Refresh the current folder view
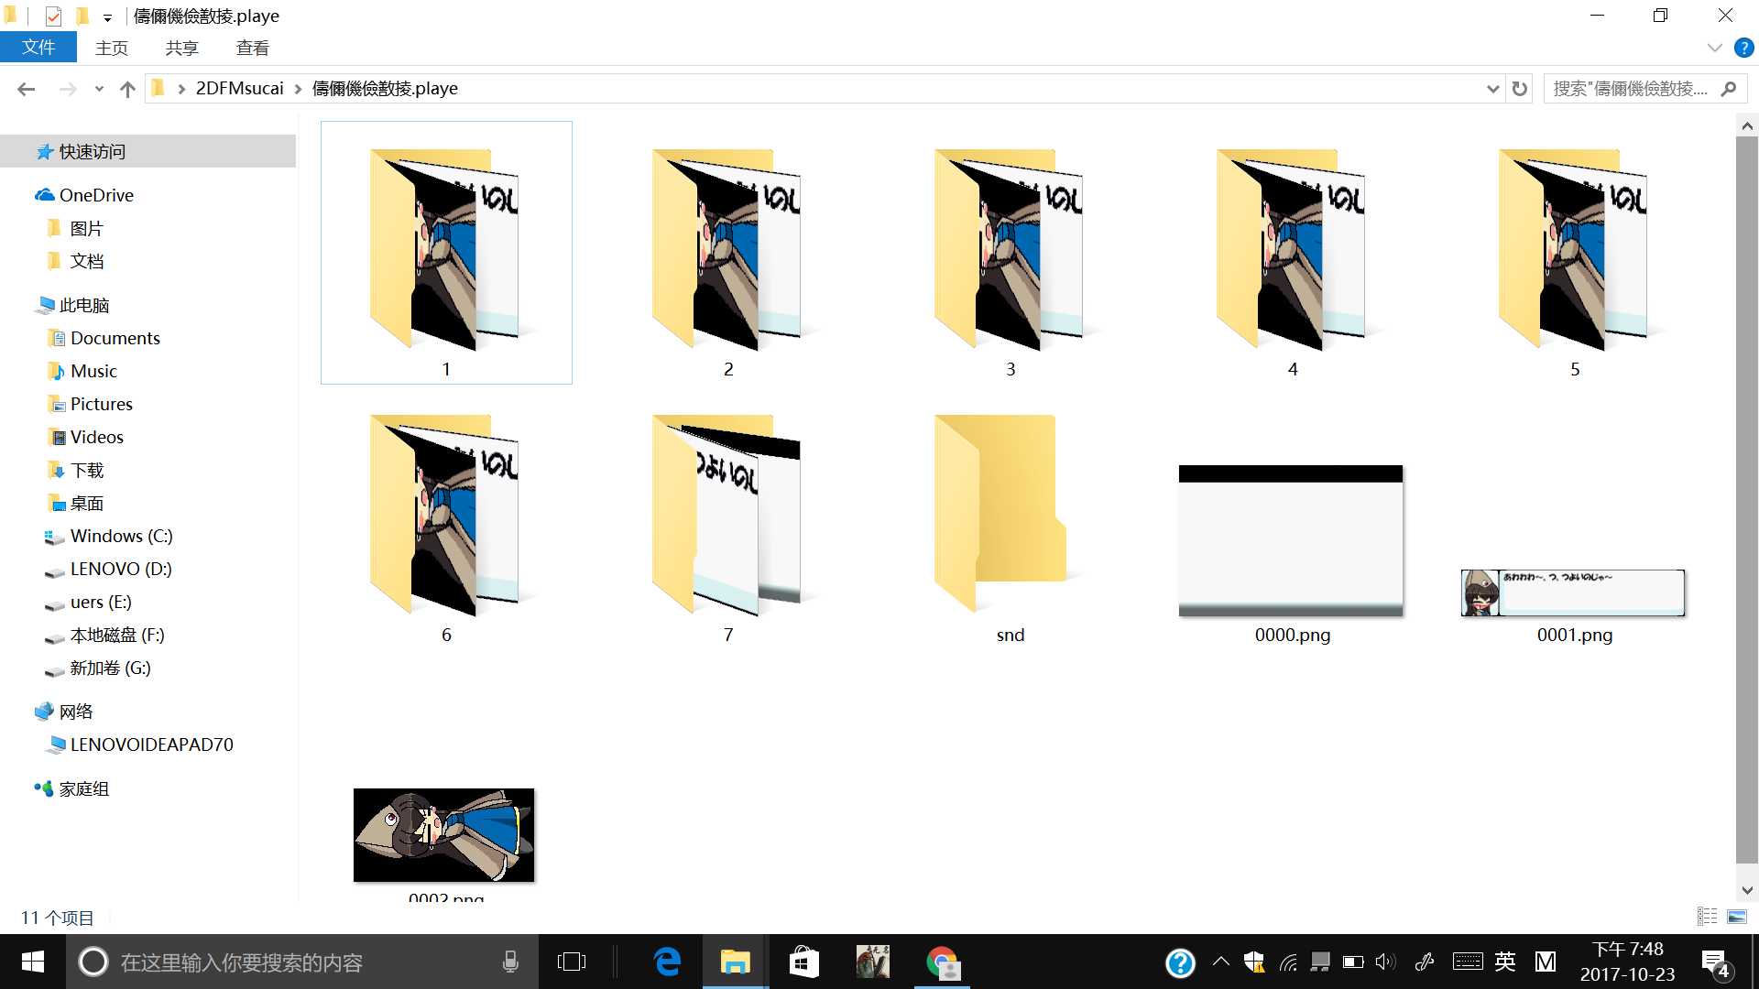Viewport: 1759px width, 989px height. tap(1520, 89)
